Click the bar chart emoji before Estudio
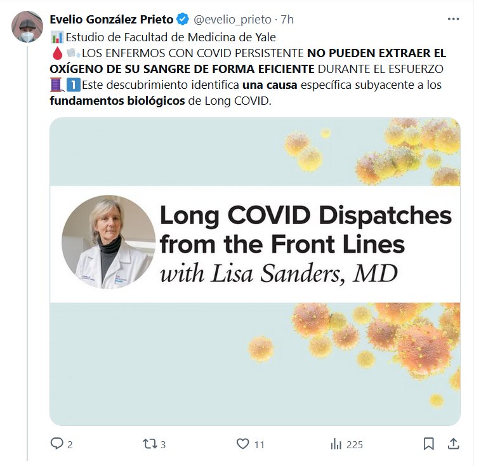 pyautogui.click(x=56, y=36)
